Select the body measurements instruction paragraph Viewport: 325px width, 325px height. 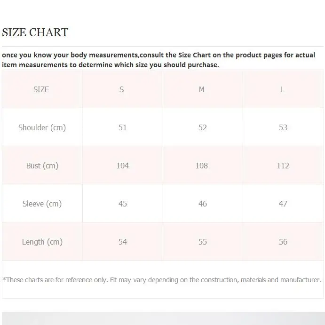point(159,60)
